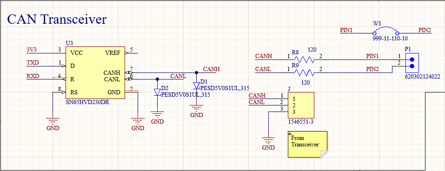This screenshot has height=171, width=445.
Task: Select the J designator label
Action: point(289,89)
